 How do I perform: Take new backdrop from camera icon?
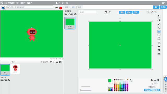click(75, 14)
